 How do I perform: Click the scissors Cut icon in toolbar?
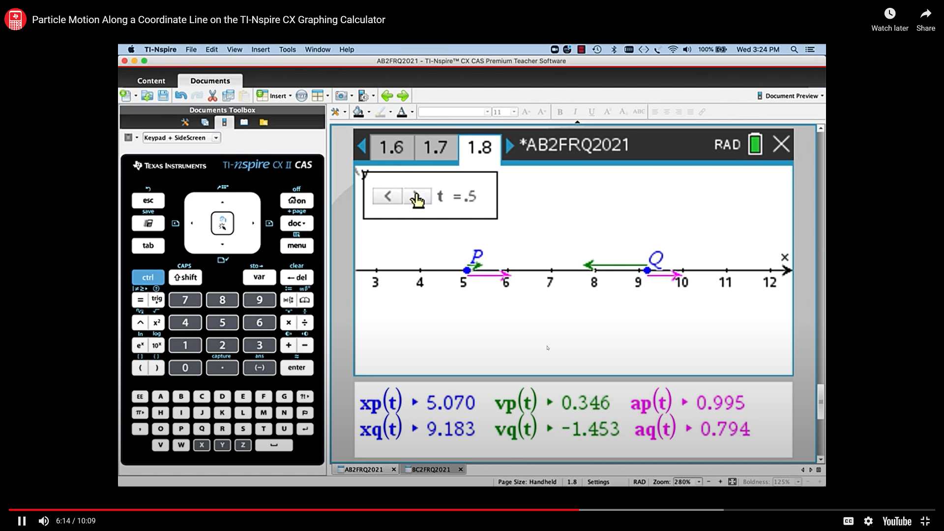click(x=212, y=96)
